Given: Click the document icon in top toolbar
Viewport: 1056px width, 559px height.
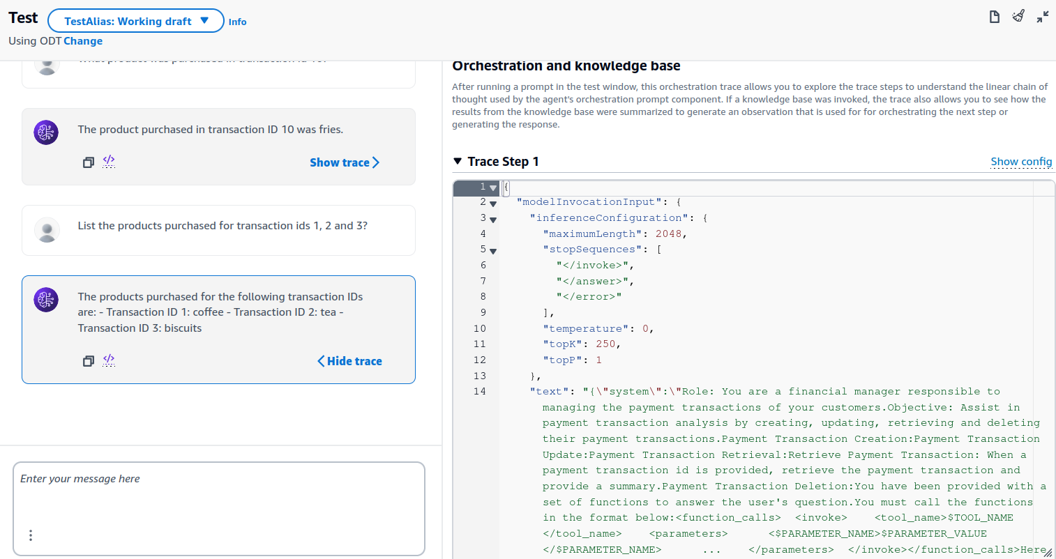Looking at the screenshot, I should point(995,17).
